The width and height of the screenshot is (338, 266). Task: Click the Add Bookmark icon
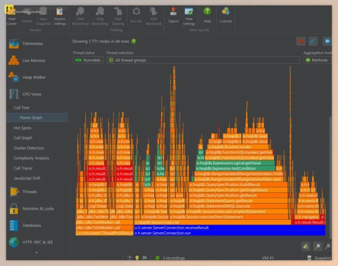154,16
